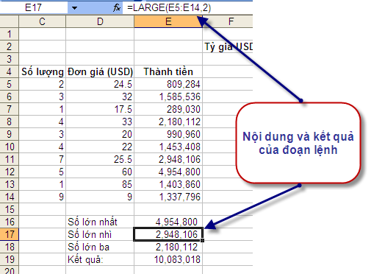Open the Name Box dropdown arrow
Viewport: 385px width, 274px height.
pyautogui.click(x=74, y=8)
